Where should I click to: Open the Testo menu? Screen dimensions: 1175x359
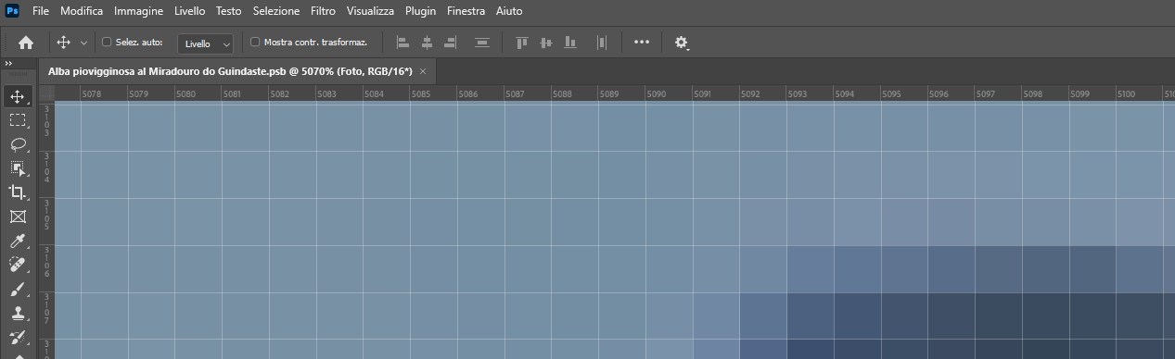pos(228,11)
